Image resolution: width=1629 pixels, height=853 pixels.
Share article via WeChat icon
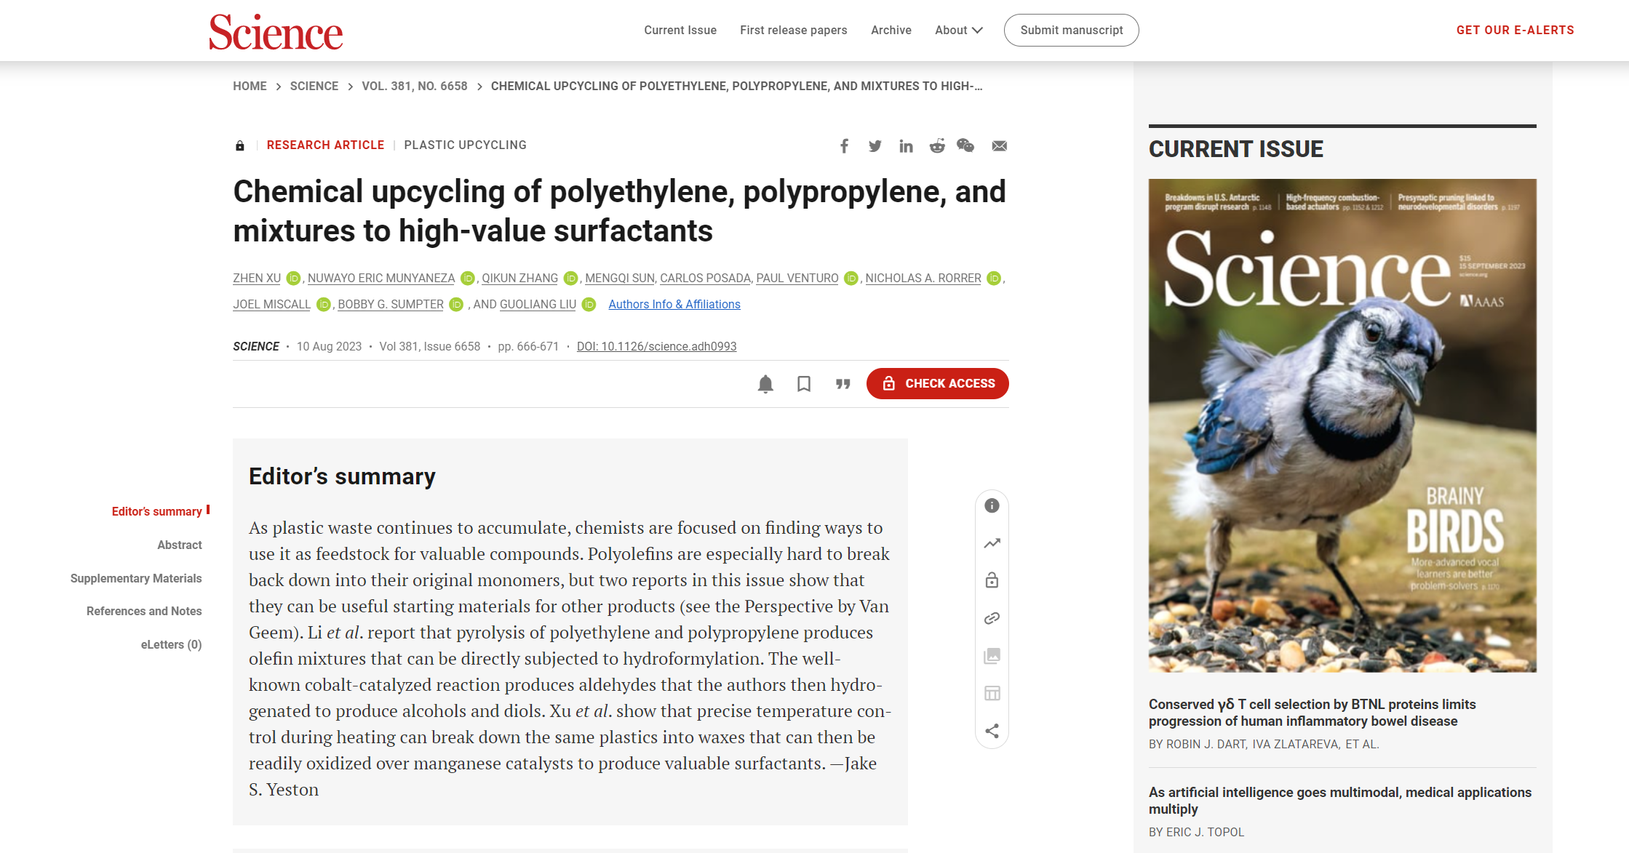click(965, 145)
